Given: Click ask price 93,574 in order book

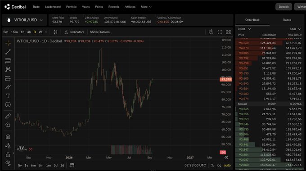Looking at the screenshot, I should [x=244, y=99].
